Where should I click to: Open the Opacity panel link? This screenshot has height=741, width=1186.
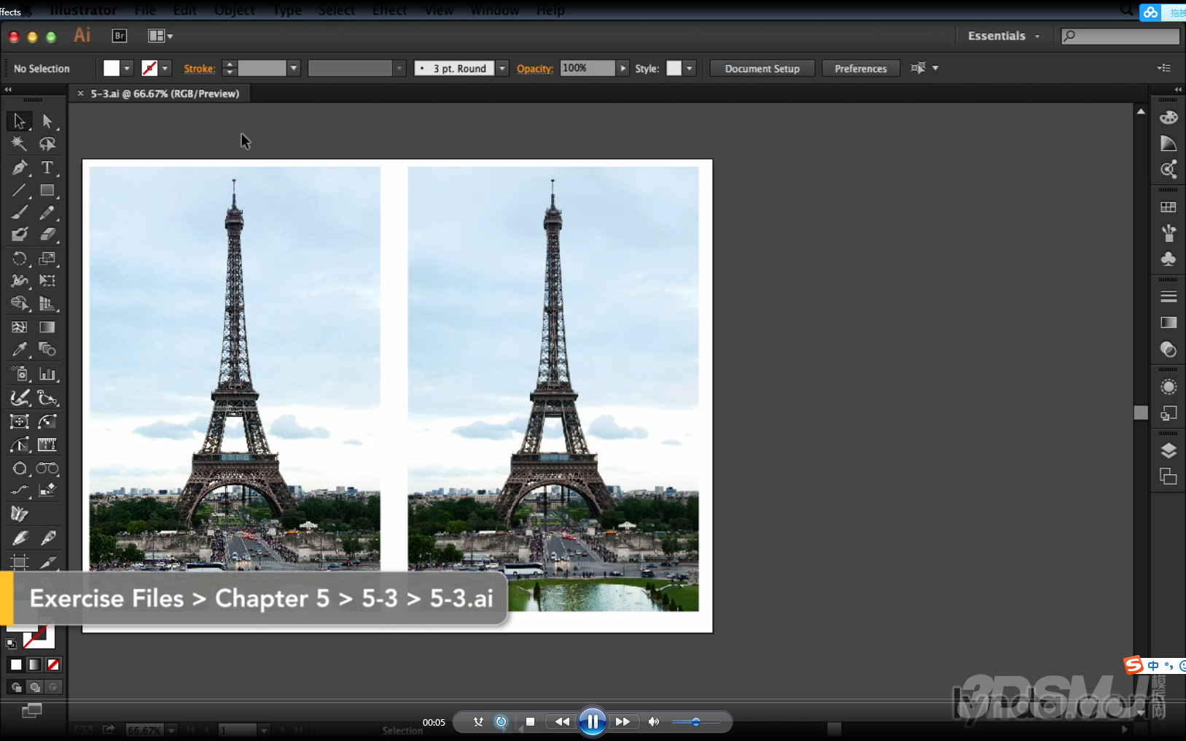pyautogui.click(x=535, y=68)
